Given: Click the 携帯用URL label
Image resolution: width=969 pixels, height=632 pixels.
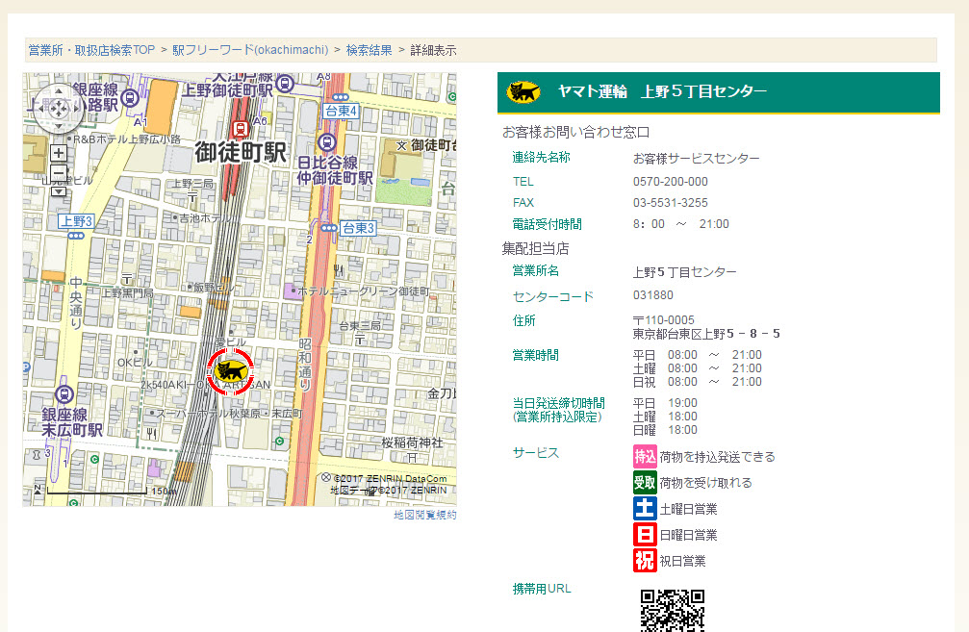Looking at the screenshot, I should click(542, 589).
